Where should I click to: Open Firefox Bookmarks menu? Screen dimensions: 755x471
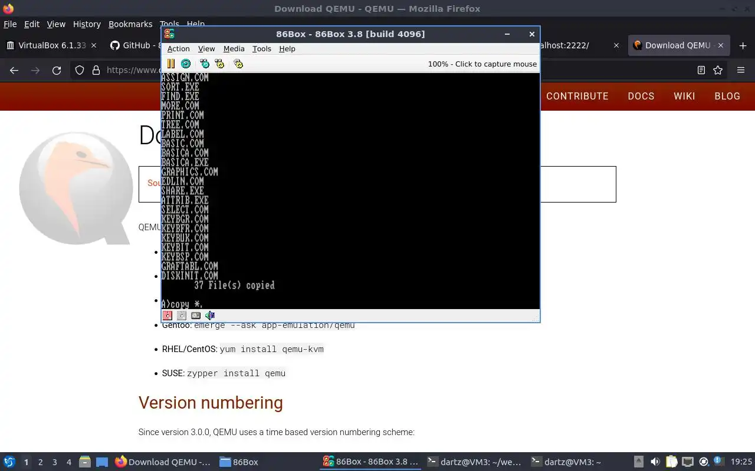[x=130, y=24]
